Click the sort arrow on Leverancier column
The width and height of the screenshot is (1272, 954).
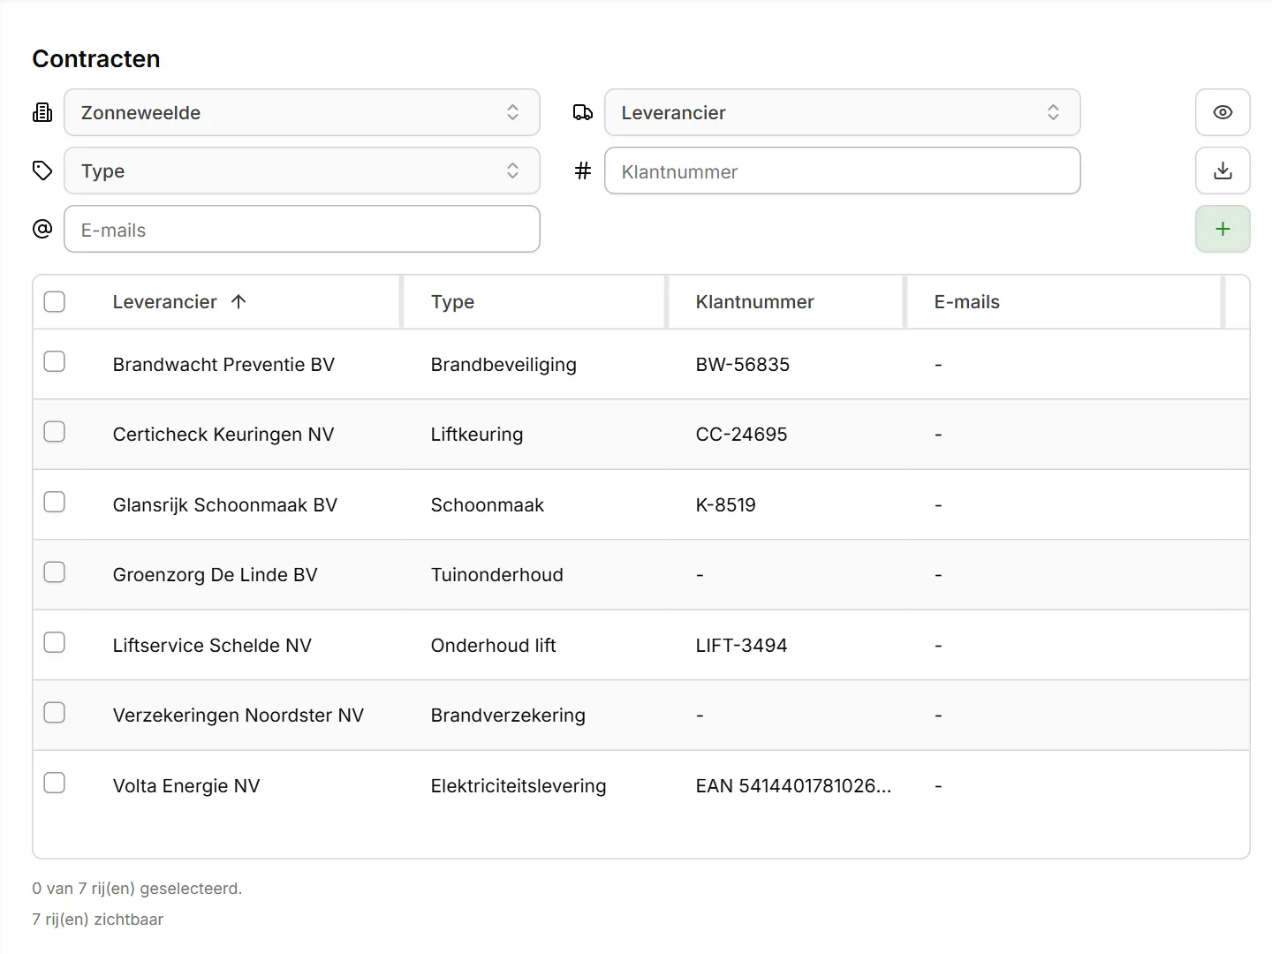pos(238,301)
